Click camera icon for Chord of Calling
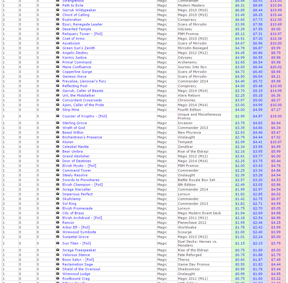Viewport: 288px width, 283px height. [58, 15]
